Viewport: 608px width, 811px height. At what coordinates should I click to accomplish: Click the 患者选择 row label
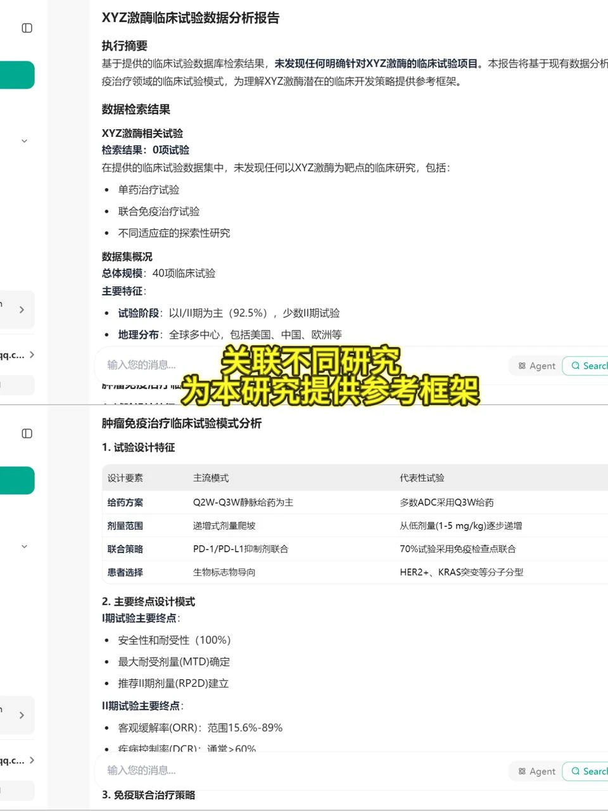(125, 573)
